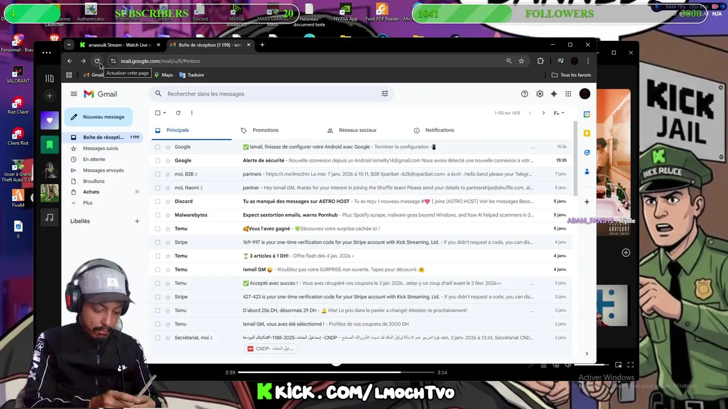Image resolution: width=728 pixels, height=409 pixels.
Task: Open Messages suivis folder
Action: click(101, 148)
